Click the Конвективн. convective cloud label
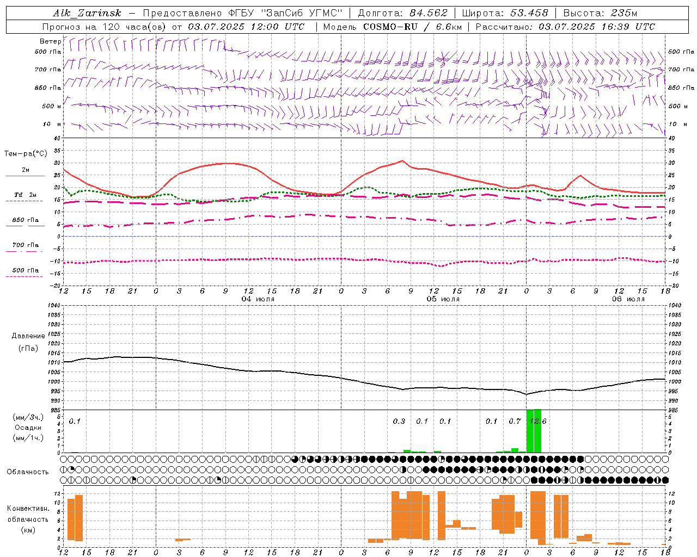Screen dimensions: 697x557 [x=28, y=509]
